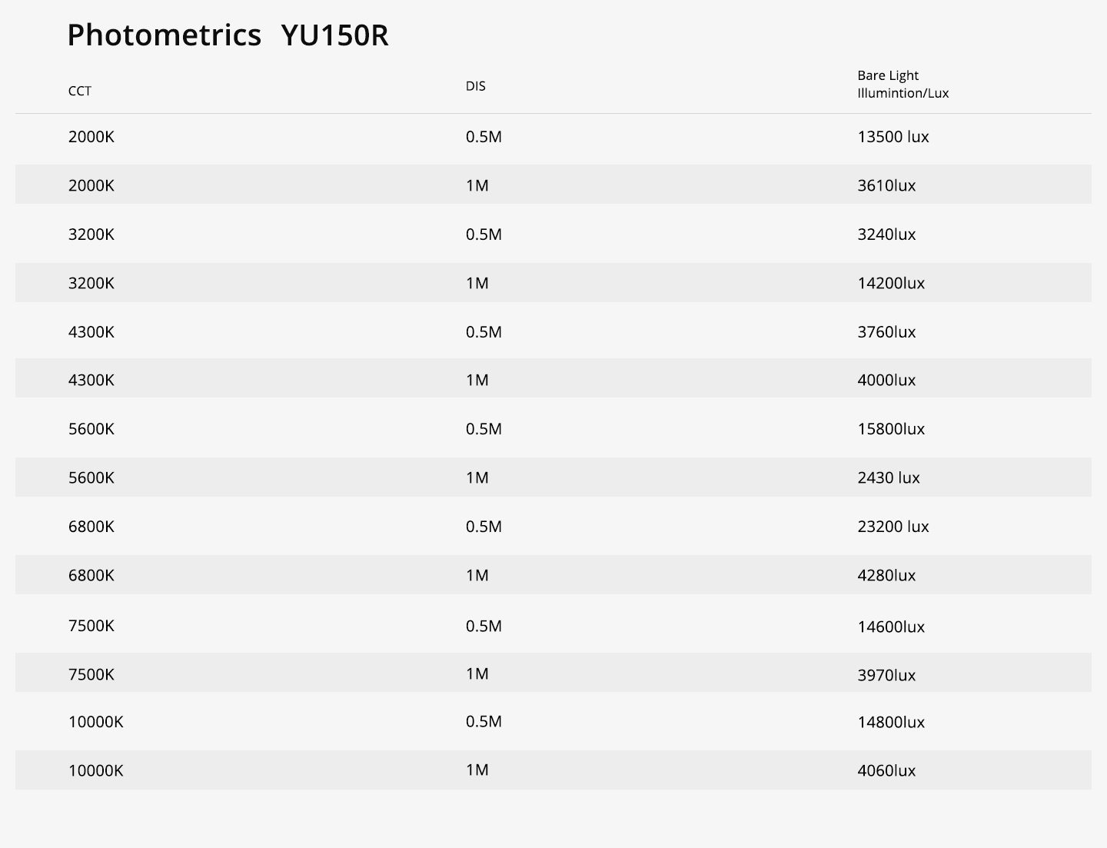Click the 3240lux value
1107x848 pixels.
(886, 234)
